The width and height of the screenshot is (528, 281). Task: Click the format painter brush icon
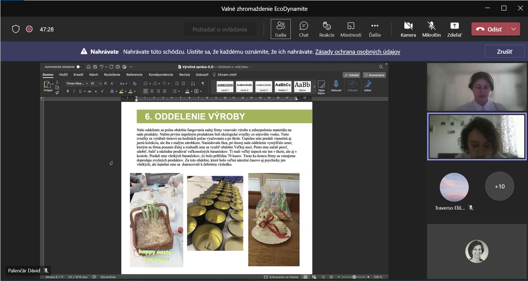(x=57, y=92)
